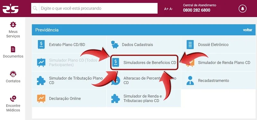Click the voltar link
This screenshot has height=120, width=257.
[x=247, y=30]
